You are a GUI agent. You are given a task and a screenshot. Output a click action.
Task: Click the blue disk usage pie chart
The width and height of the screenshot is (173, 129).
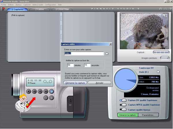(x=125, y=79)
